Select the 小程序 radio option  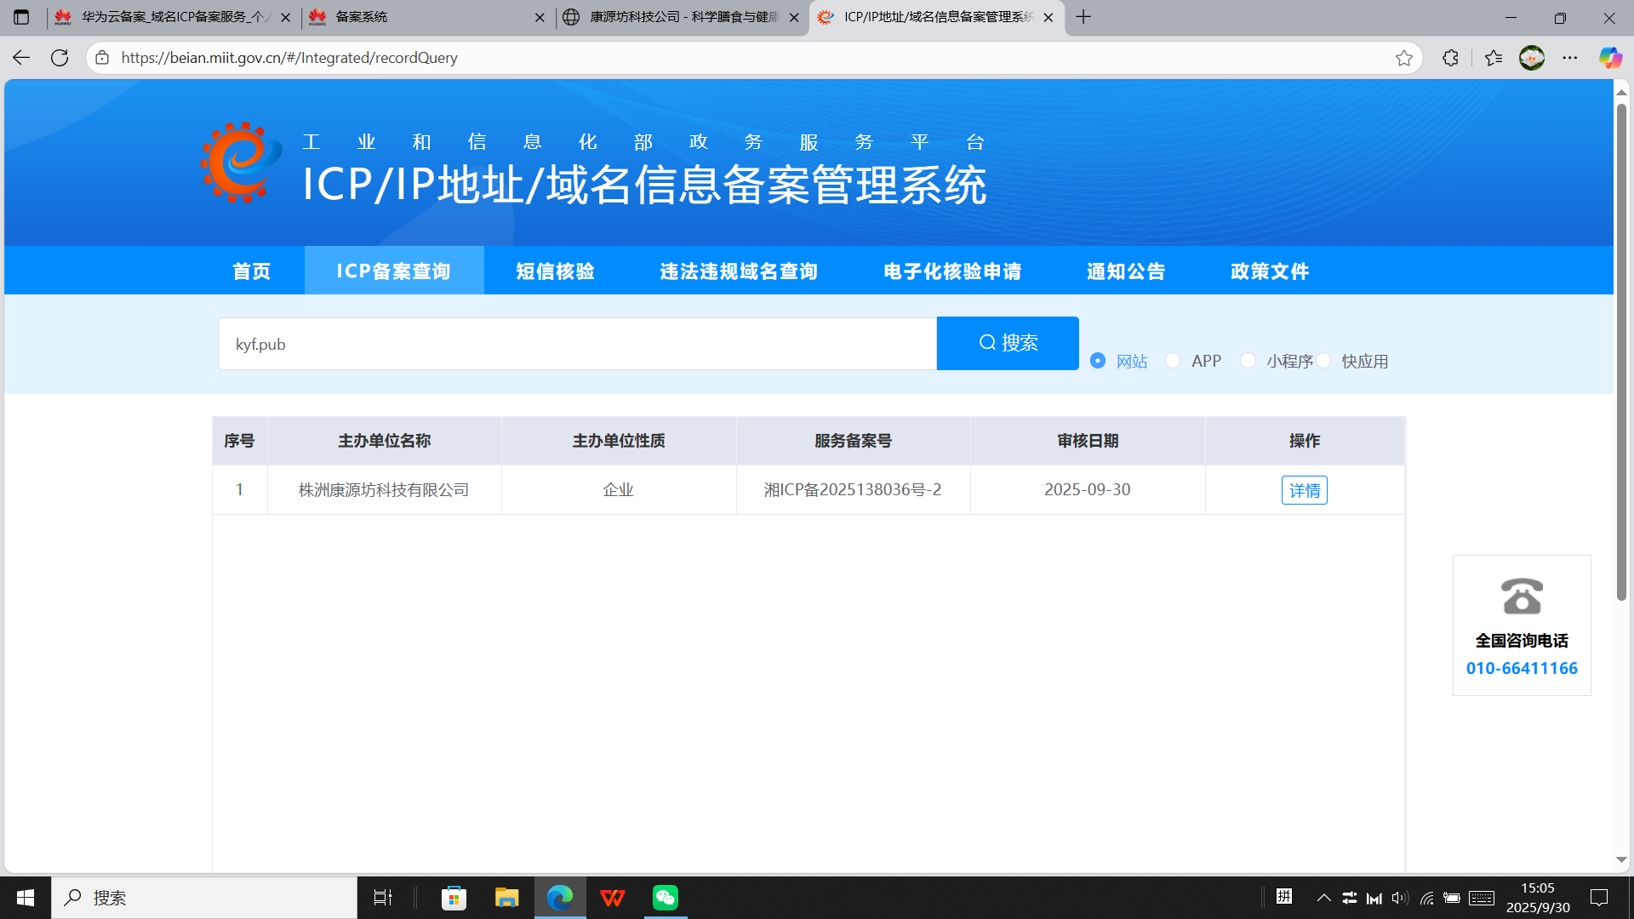(x=1248, y=361)
